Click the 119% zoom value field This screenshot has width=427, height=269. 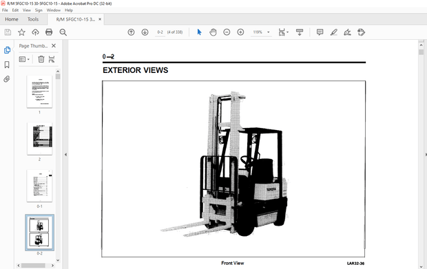[258, 32]
